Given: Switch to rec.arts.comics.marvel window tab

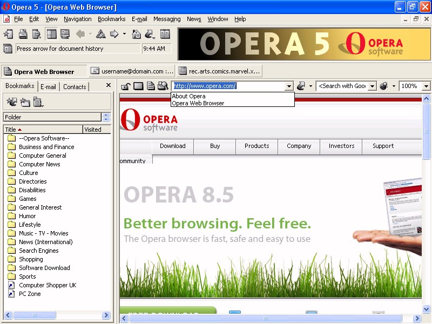Looking at the screenshot, I should (219, 71).
